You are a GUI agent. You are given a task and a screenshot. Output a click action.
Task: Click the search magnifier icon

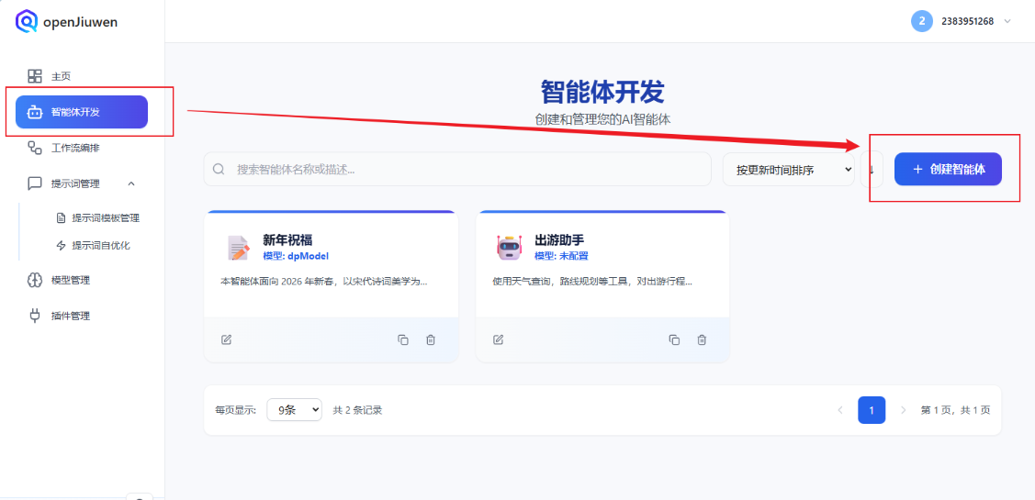point(219,170)
